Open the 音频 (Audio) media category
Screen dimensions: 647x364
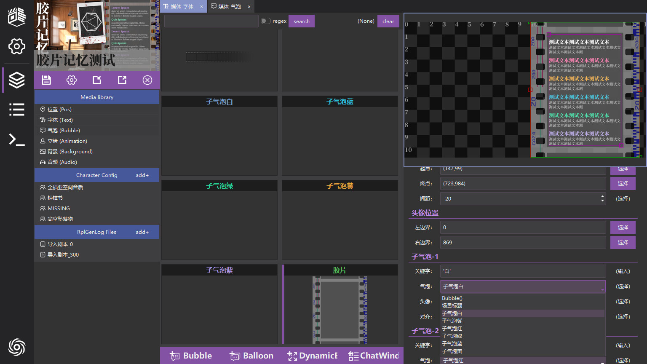coord(61,162)
